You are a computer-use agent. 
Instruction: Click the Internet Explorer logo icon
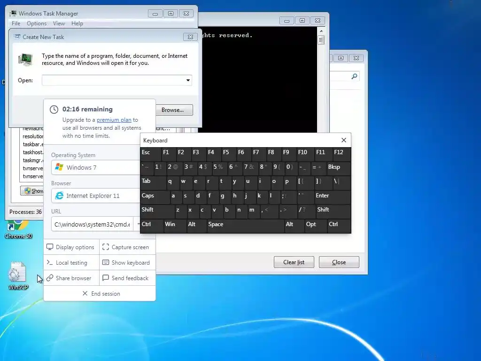point(59,196)
